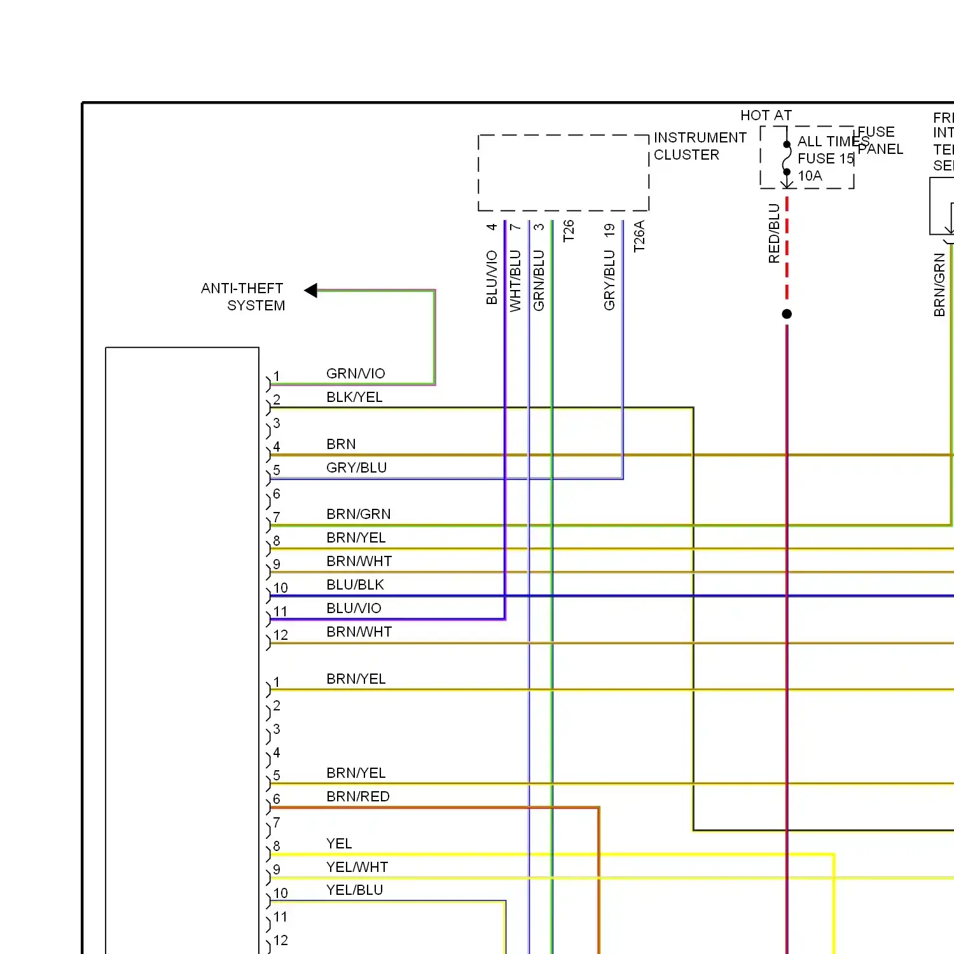Click the ANTI-THEFT SYSTEM label

pos(243,297)
